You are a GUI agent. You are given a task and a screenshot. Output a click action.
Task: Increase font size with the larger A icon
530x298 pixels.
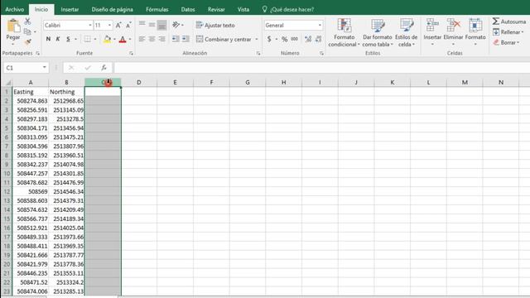coord(118,26)
